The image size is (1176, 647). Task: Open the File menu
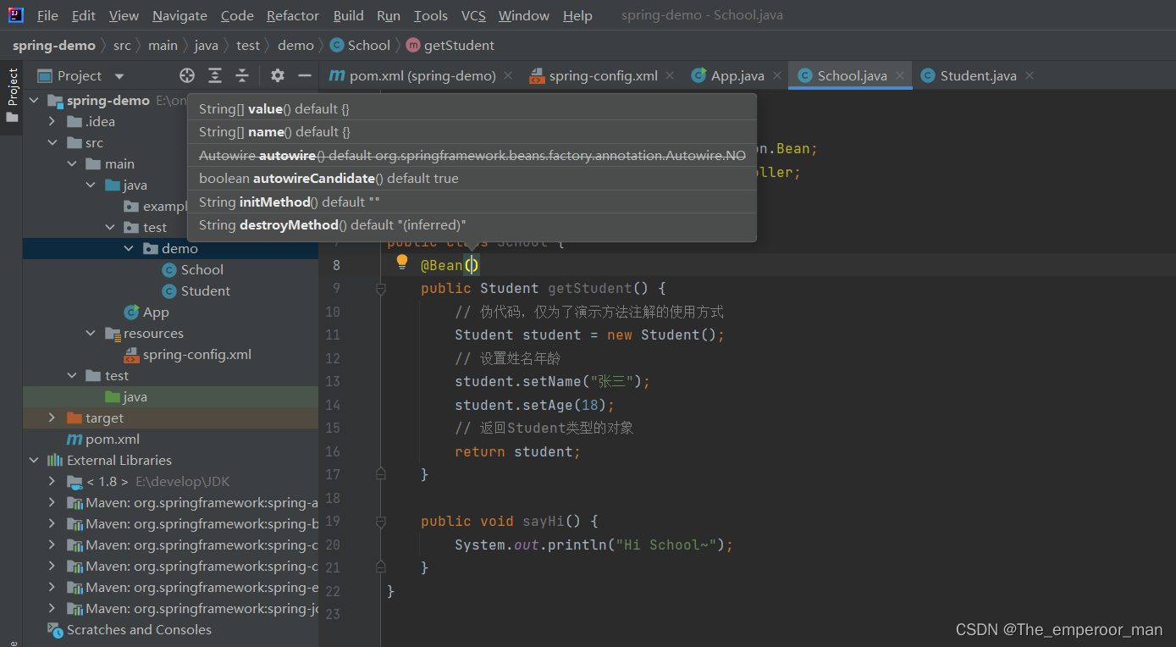[48, 15]
